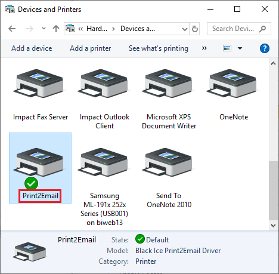Go up one level with the Up arrow

click(x=56, y=29)
